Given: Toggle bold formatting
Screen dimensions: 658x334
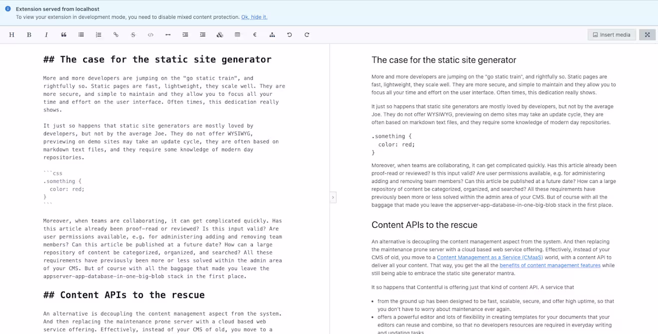Looking at the screenshot, I should (x=29, y=35).
